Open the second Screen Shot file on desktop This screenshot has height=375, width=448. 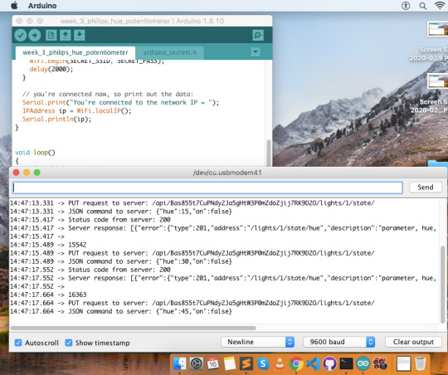click(x=437, y=80)
